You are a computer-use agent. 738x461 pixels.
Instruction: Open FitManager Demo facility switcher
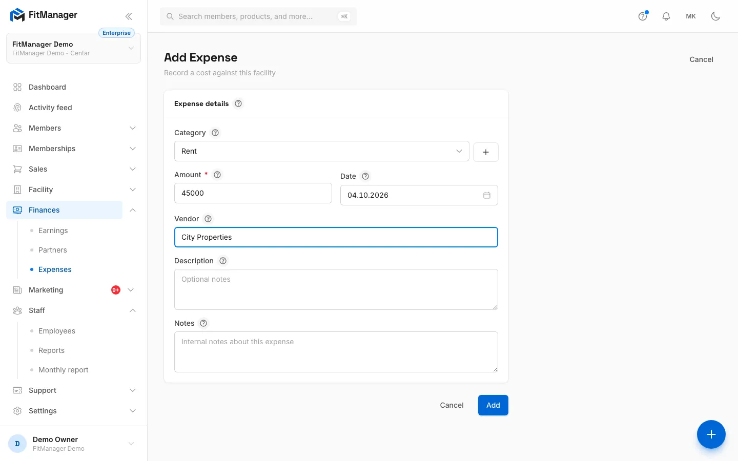(x=73, y=48)
